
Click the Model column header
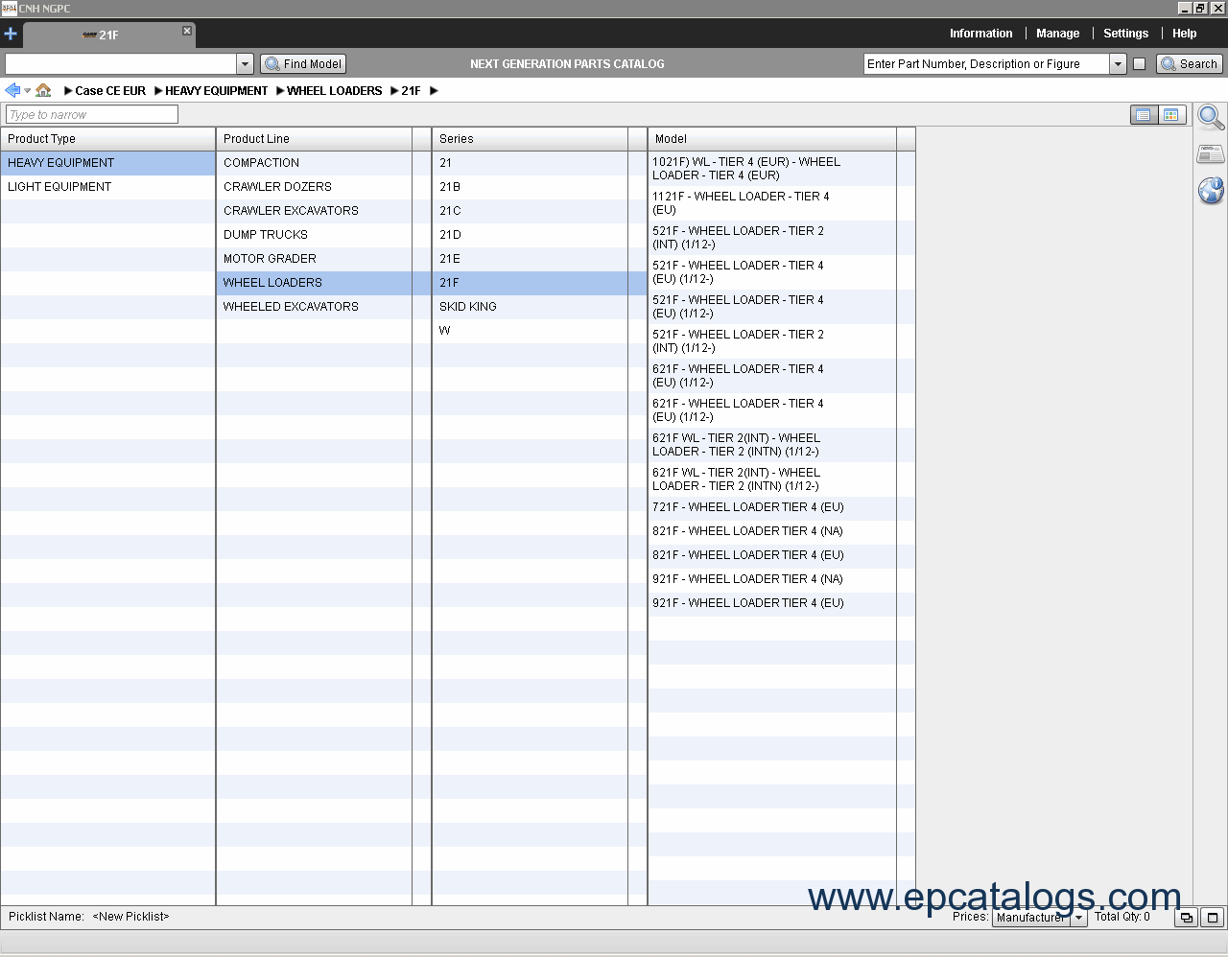click(772, 139)
